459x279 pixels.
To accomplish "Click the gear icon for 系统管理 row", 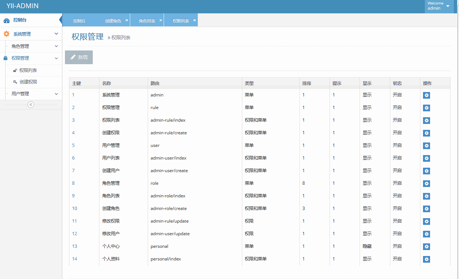I will point(426,95).
